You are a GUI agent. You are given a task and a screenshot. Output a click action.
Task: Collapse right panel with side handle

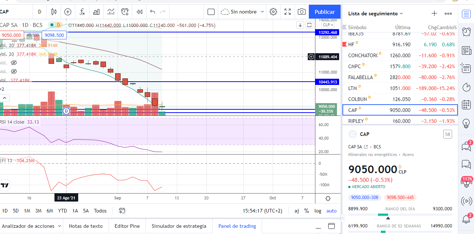tap(342, 218)
